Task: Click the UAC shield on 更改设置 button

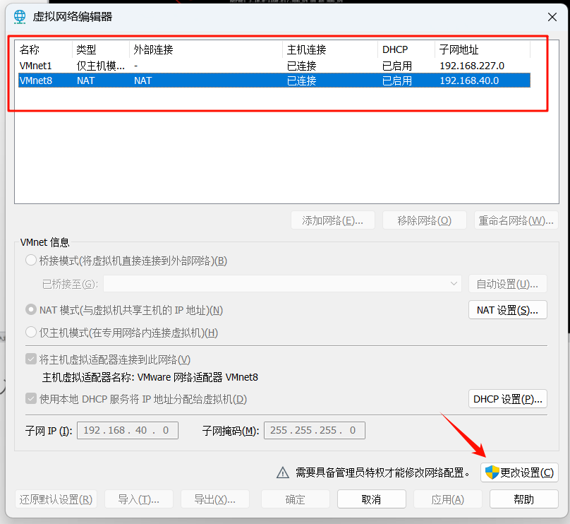Action: pyautogui.click(x=492, y=472)
